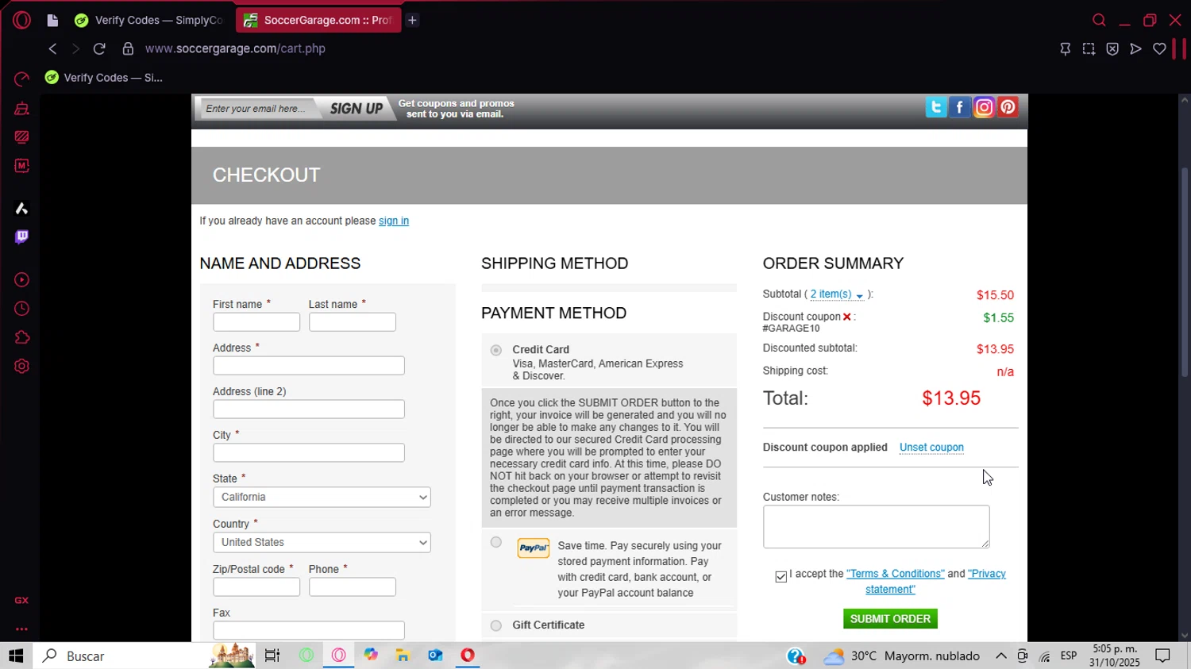
Task: Take snapshot with toolbar camera icon
Action: click(x=1089, y=48)
